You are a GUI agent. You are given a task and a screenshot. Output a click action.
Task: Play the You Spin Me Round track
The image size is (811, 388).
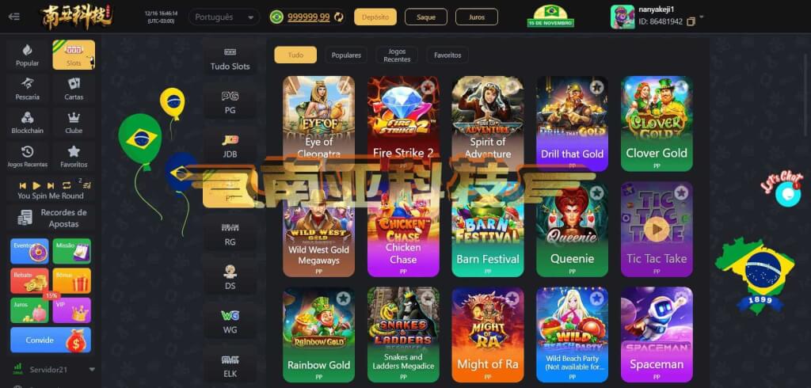pos(36,185)
